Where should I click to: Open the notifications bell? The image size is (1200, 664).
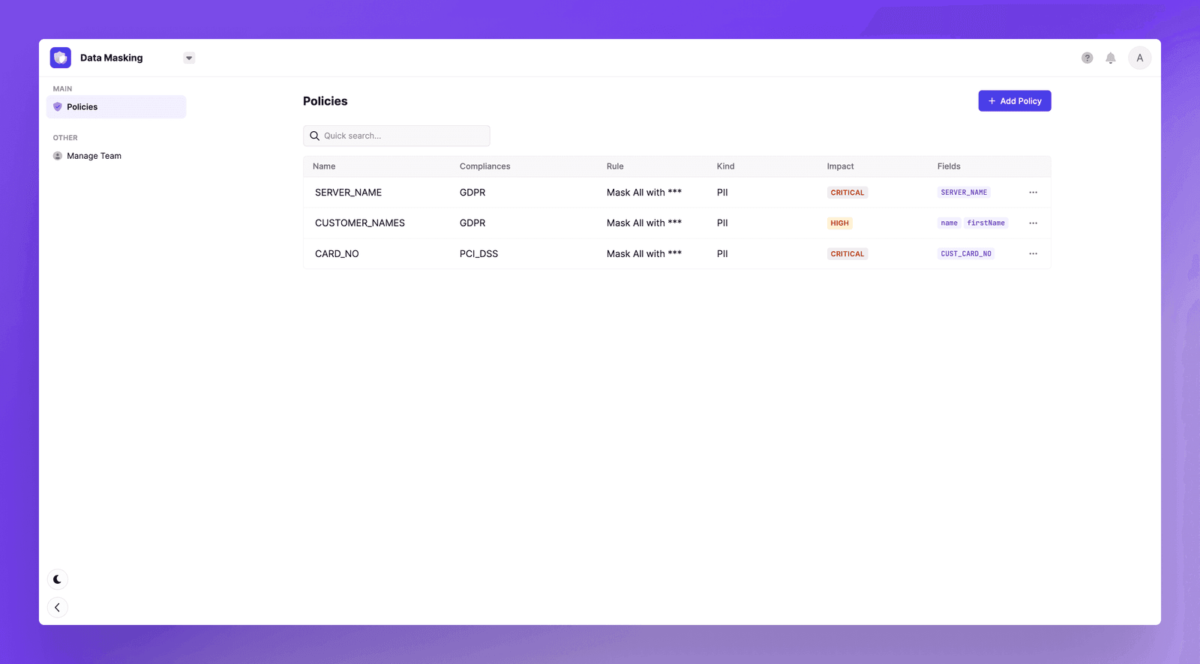[1111, 58]
